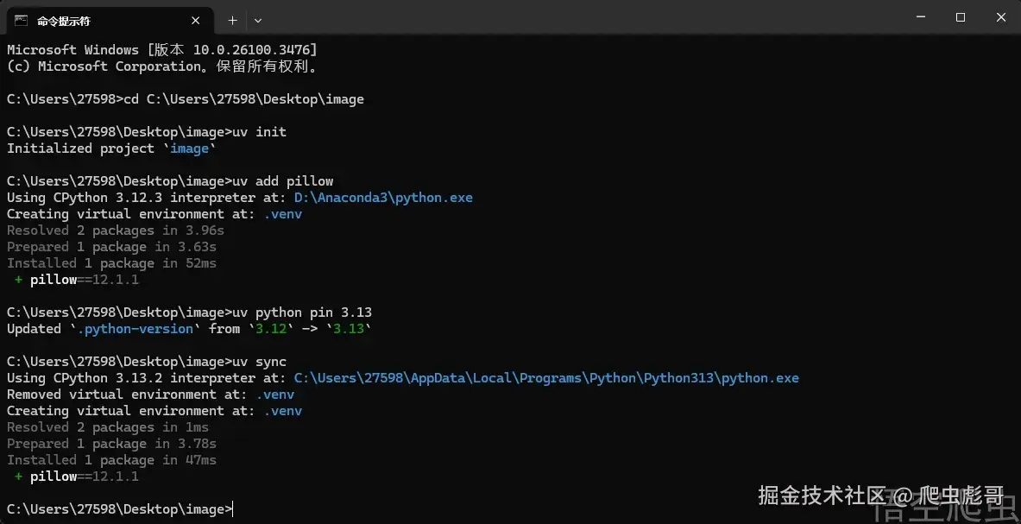This screenshot has height=524, width=1021.
Task: Click the 'Resolved 2 packages in 1ms' line
Action: click(x=108, y=427)
